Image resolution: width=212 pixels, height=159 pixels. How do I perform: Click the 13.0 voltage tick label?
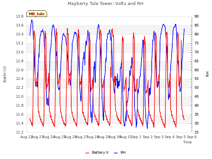20,52
